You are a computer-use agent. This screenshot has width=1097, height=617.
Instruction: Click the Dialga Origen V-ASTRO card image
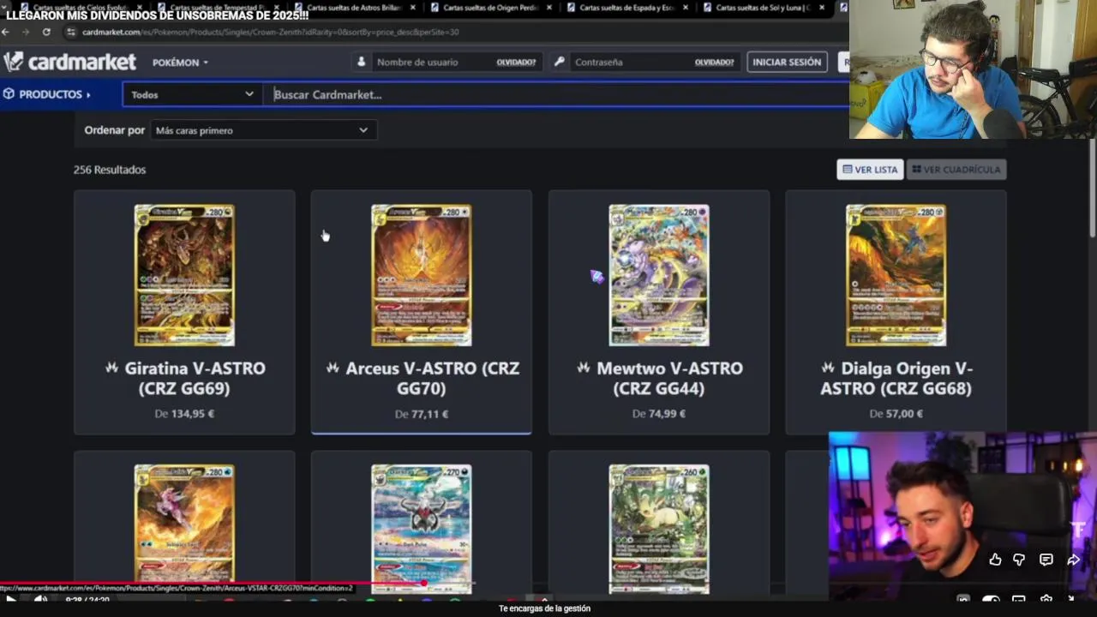coord(896,275)
